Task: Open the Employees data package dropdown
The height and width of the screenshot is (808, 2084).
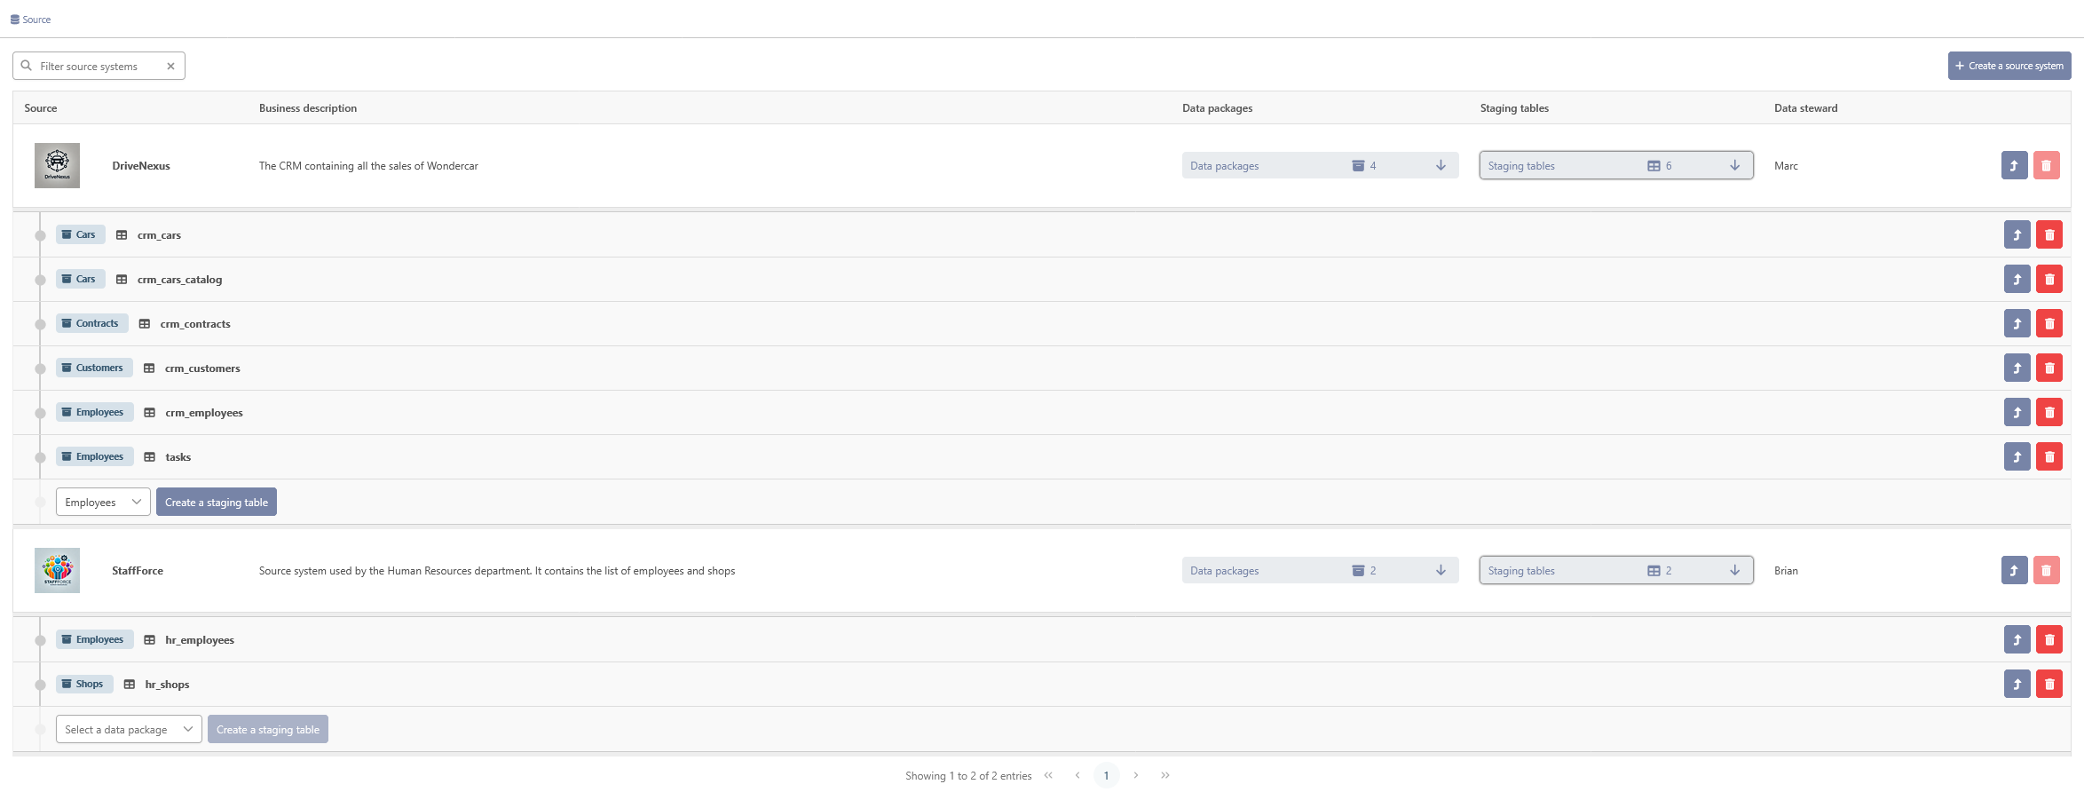Action: (x=103, y=502)
